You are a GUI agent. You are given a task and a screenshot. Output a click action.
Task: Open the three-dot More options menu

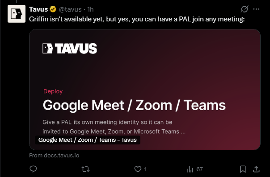tap(256, 9)
